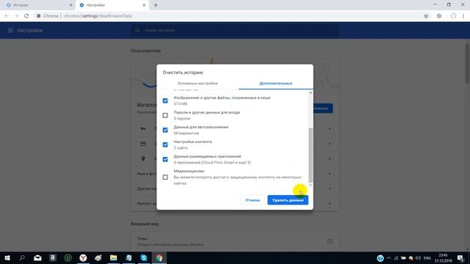Screen dimensions: 470x264
Task: Click the address bar URL
Action: 98,16
